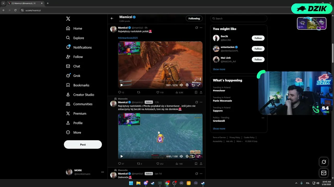This screenshot has height=187, width=334.
Task: Bookmark the second post
Action: [196, 164]
